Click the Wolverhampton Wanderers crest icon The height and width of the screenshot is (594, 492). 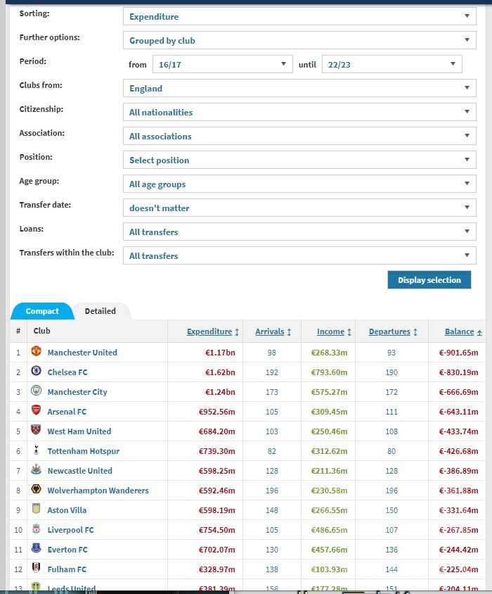click(37, 490)
